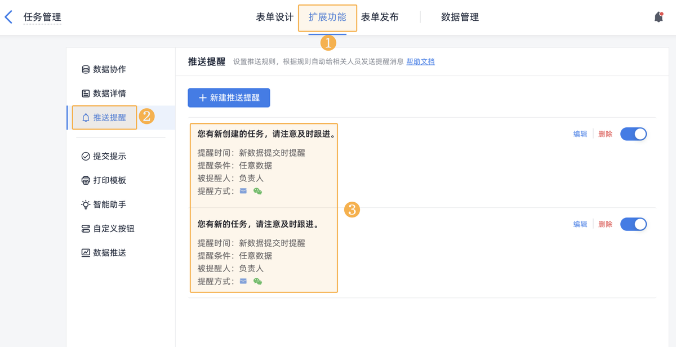Click the 新建推送提醒 button
The image size is (676, 347).
pyautogui.click(x=229, y=97)
